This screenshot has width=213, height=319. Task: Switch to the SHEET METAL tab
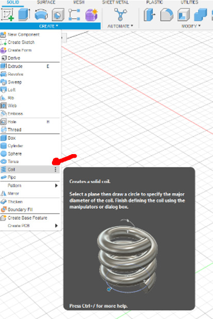[x=115, y=3]
